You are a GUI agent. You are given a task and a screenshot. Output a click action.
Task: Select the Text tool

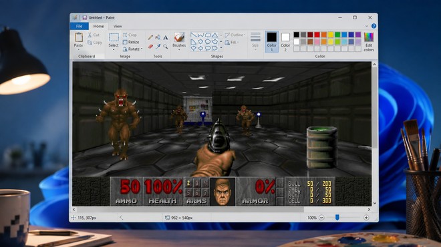166,37
